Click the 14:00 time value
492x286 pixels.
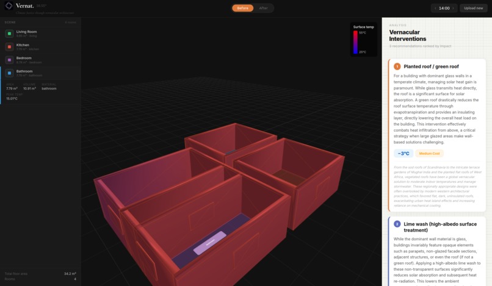[444, 8]
